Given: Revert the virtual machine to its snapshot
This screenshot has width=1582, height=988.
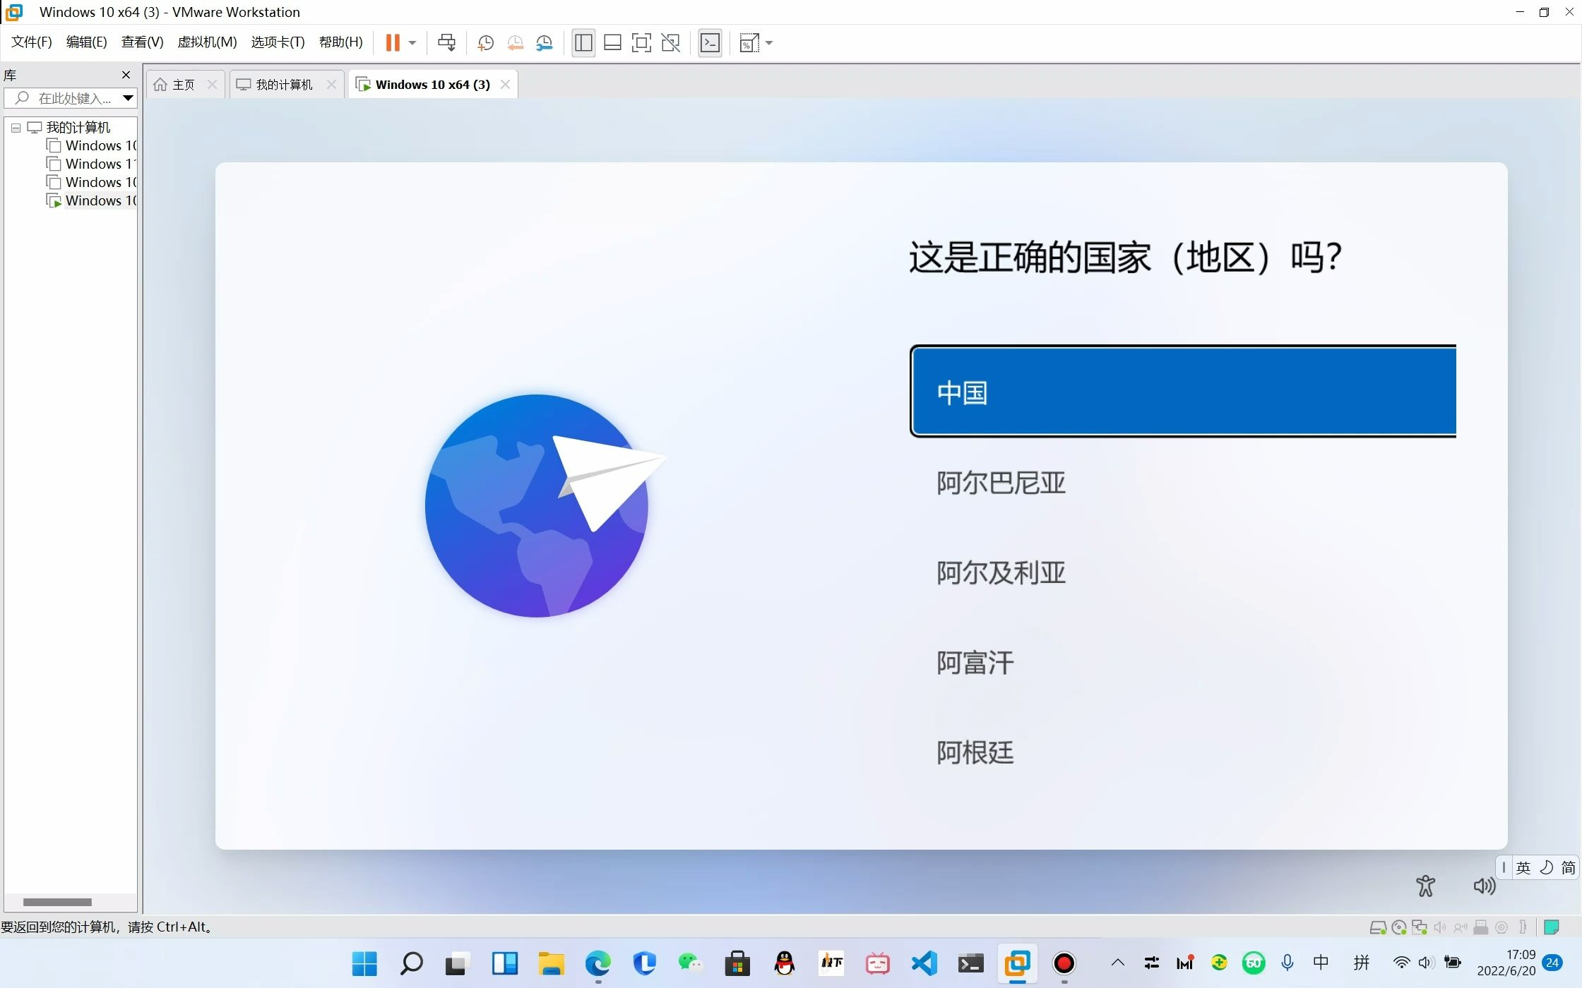Looking at the screenshot, I should point(515,43).
